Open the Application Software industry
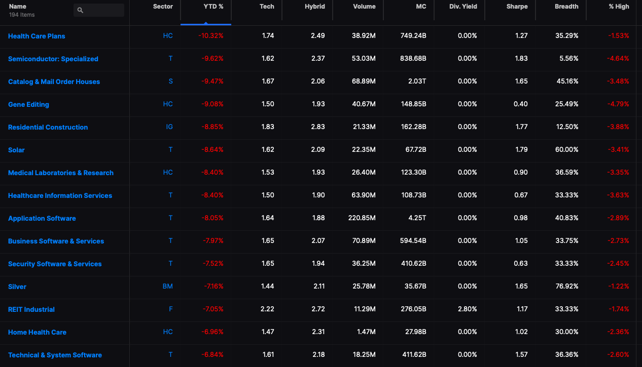 pos(42,218)
